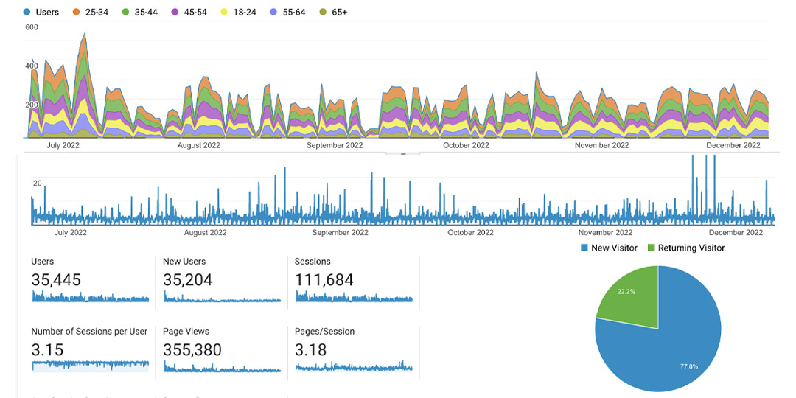This screenshot has width=796, height=398.
Task: Click the 111,684 sessions value
Action: click(324, 280)
